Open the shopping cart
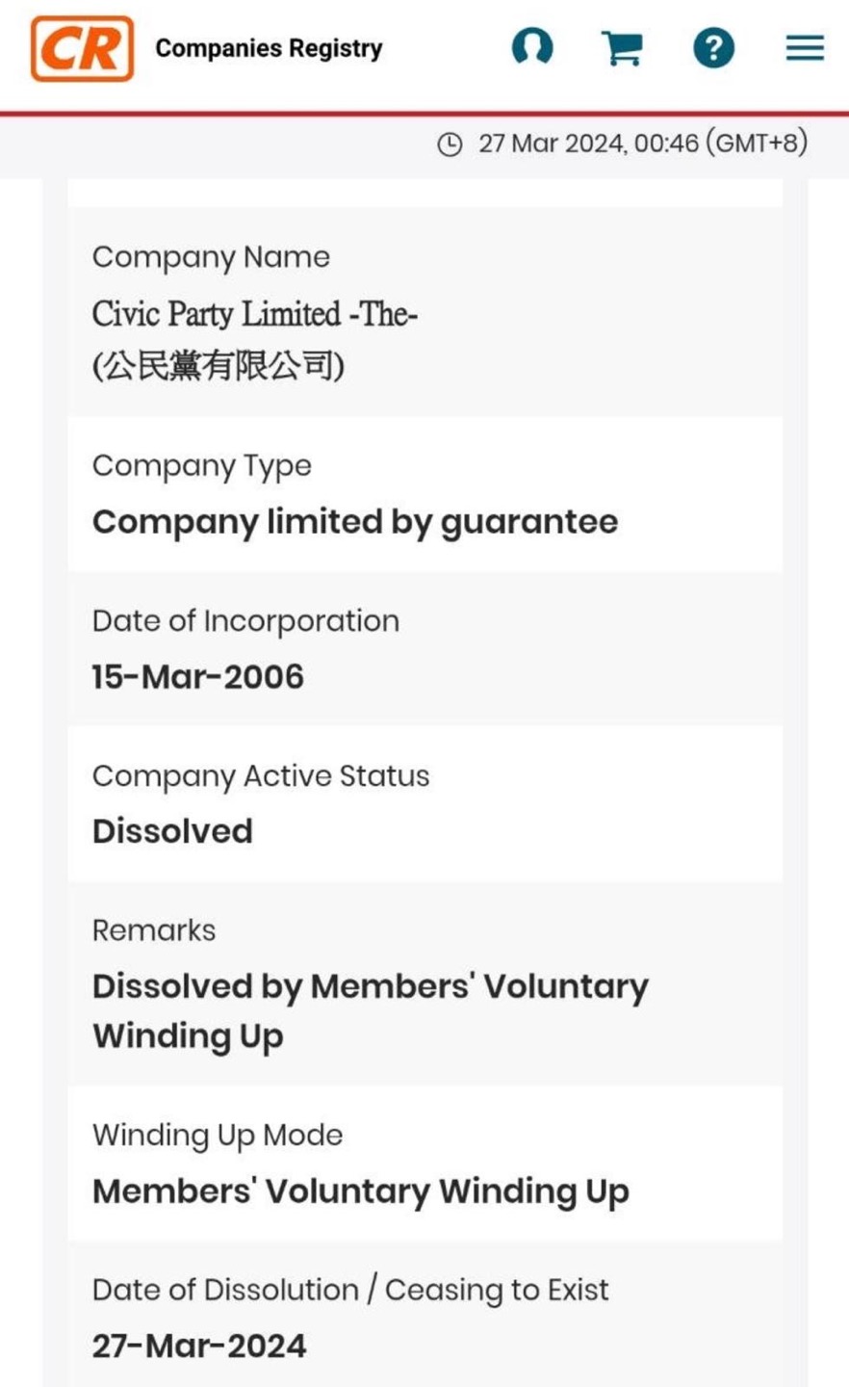This screenshot has height=1387, width=849. (x=622, y=47)
